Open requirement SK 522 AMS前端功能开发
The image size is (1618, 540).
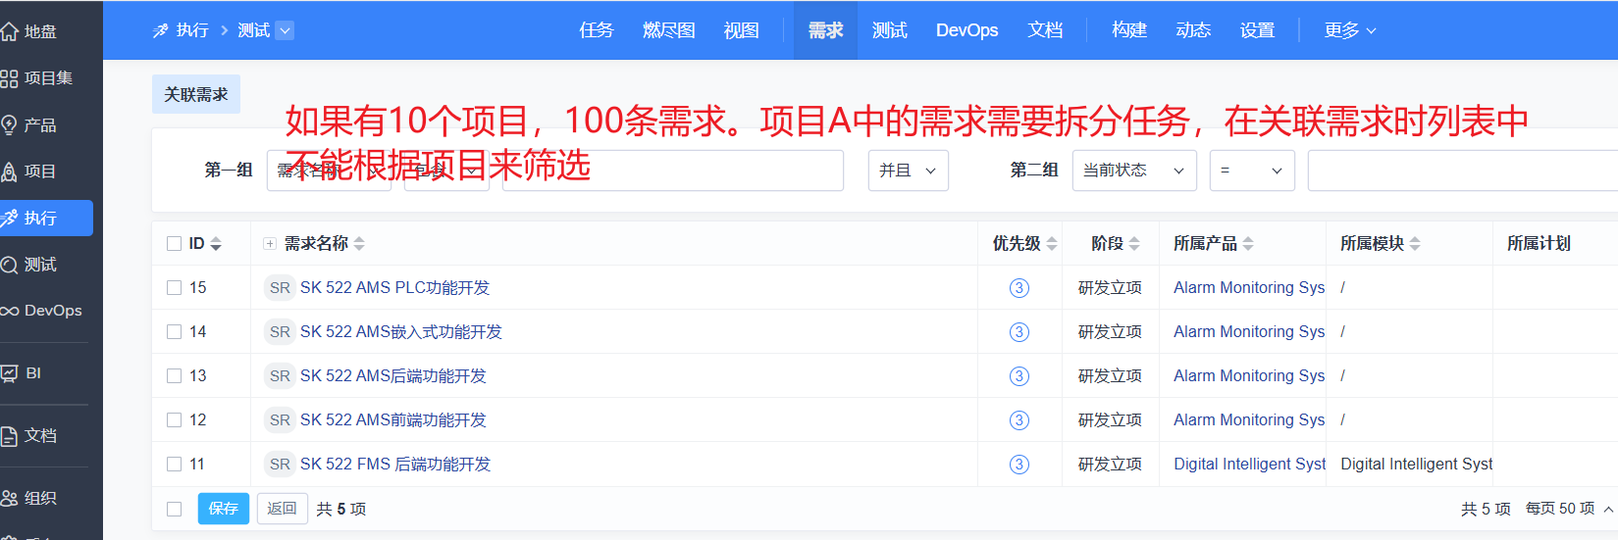393,419
